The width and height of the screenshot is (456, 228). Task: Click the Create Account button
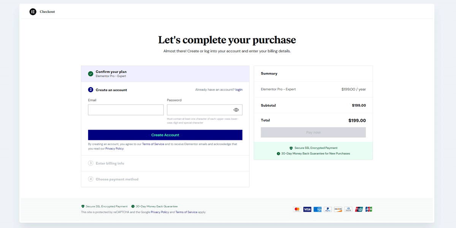tap(165, 135)
